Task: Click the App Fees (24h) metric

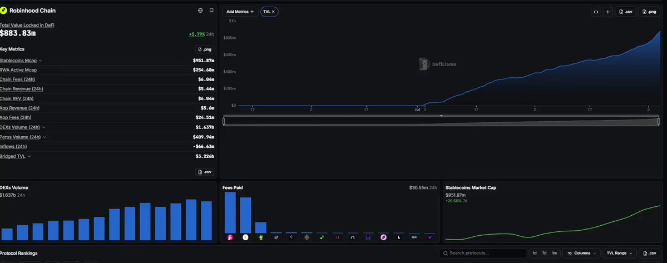Action: [x=16, y=118]
